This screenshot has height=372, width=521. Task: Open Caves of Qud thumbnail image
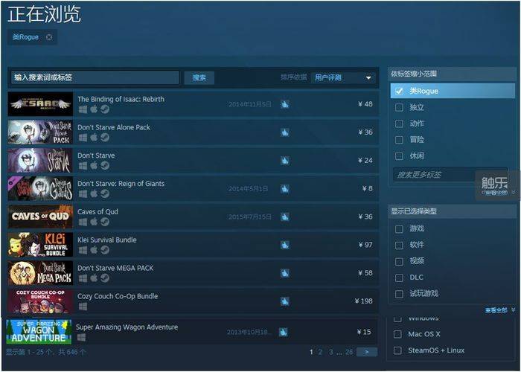(x=40, y=217)
